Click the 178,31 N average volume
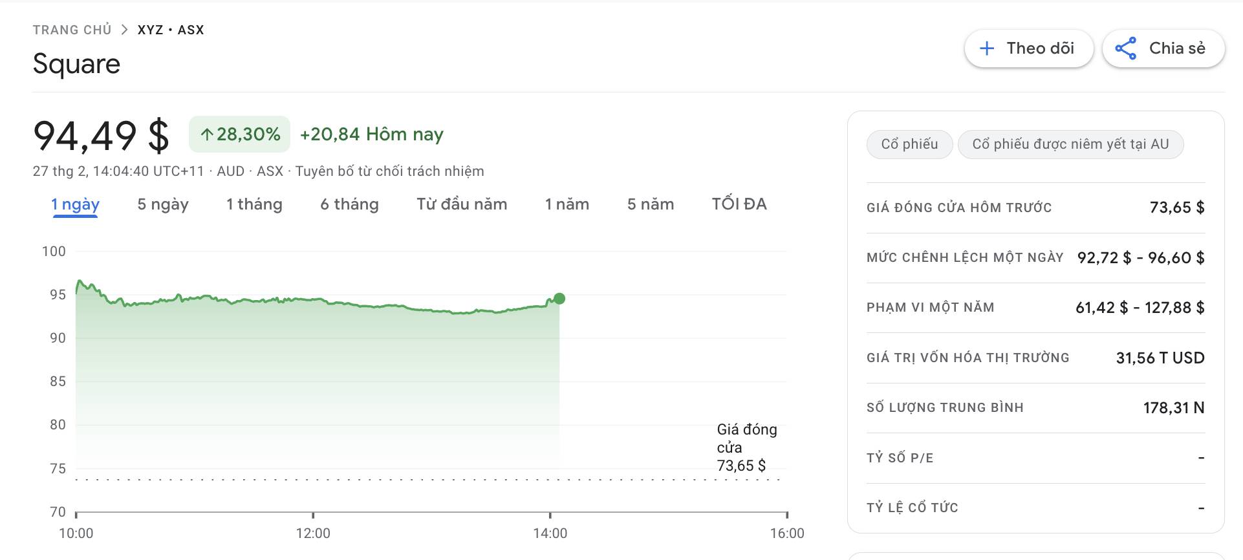 1174,408
